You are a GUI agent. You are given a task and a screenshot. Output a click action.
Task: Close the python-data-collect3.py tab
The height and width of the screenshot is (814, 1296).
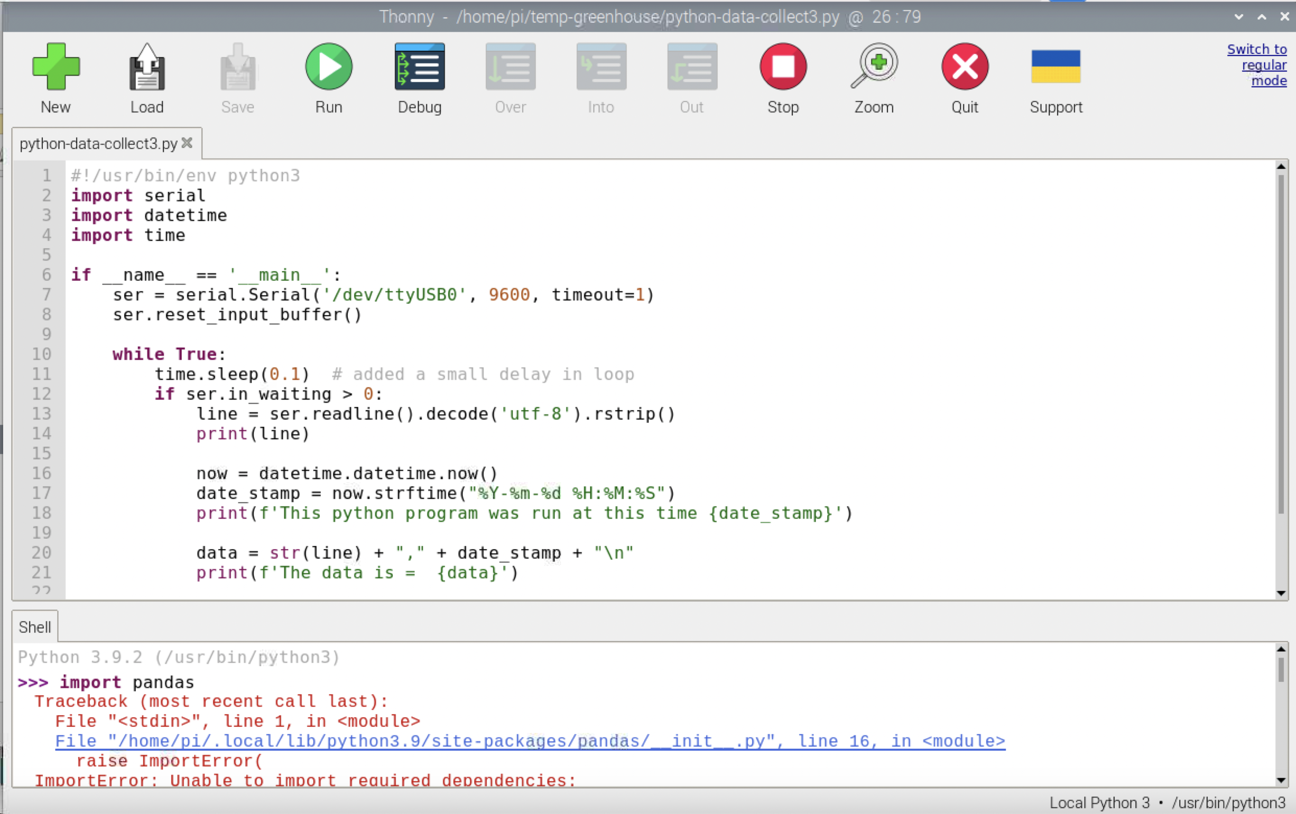(x=187, y=143)
